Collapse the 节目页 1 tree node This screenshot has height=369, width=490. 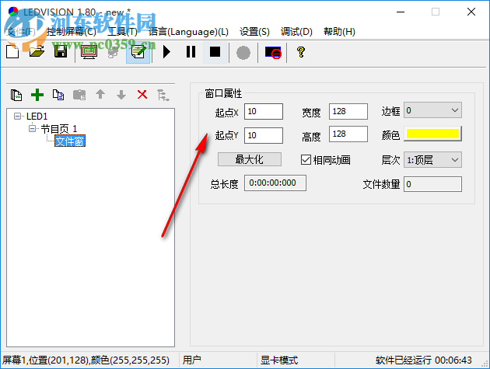point(32,129)
